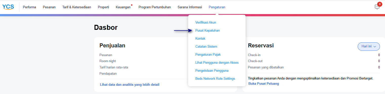385x94 pixels.
Task: Open the Hari ini dropdown
Action: point(369,46)
